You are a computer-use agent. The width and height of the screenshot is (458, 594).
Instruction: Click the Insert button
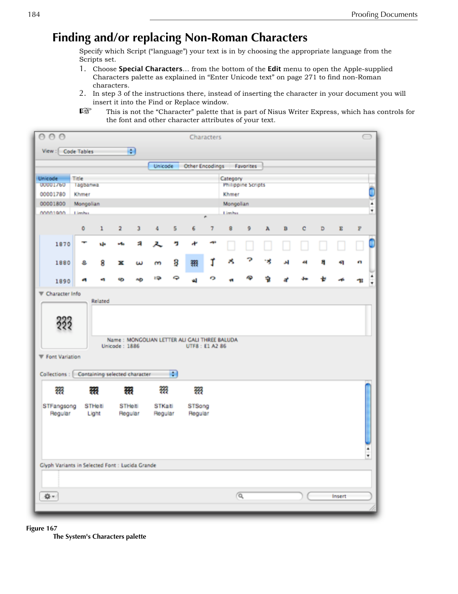point(339,496)
